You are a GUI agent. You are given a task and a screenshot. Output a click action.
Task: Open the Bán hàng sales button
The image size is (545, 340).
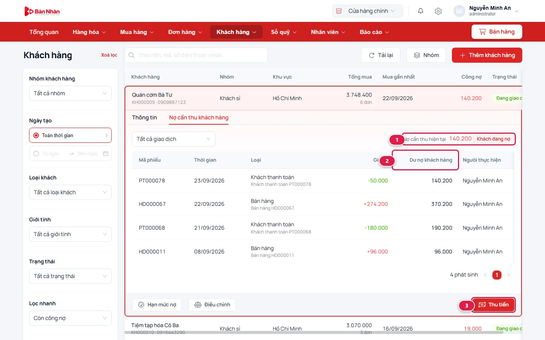pos(497,32)
